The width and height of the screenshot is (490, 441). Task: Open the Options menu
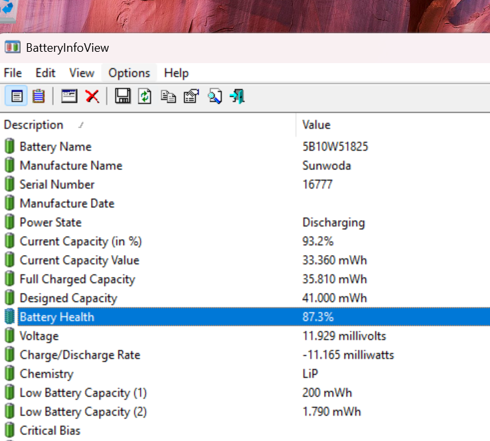(129, 73)
